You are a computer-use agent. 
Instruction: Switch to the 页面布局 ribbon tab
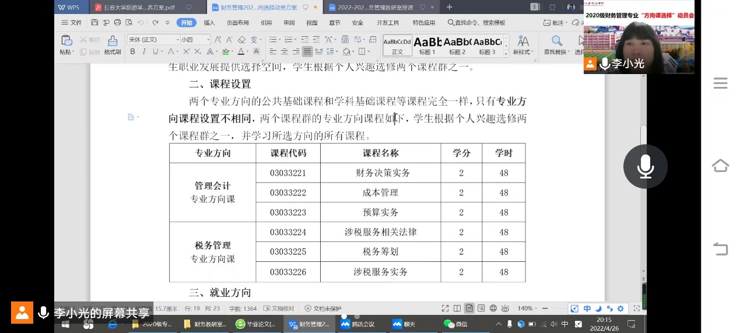tap(238, 23)
